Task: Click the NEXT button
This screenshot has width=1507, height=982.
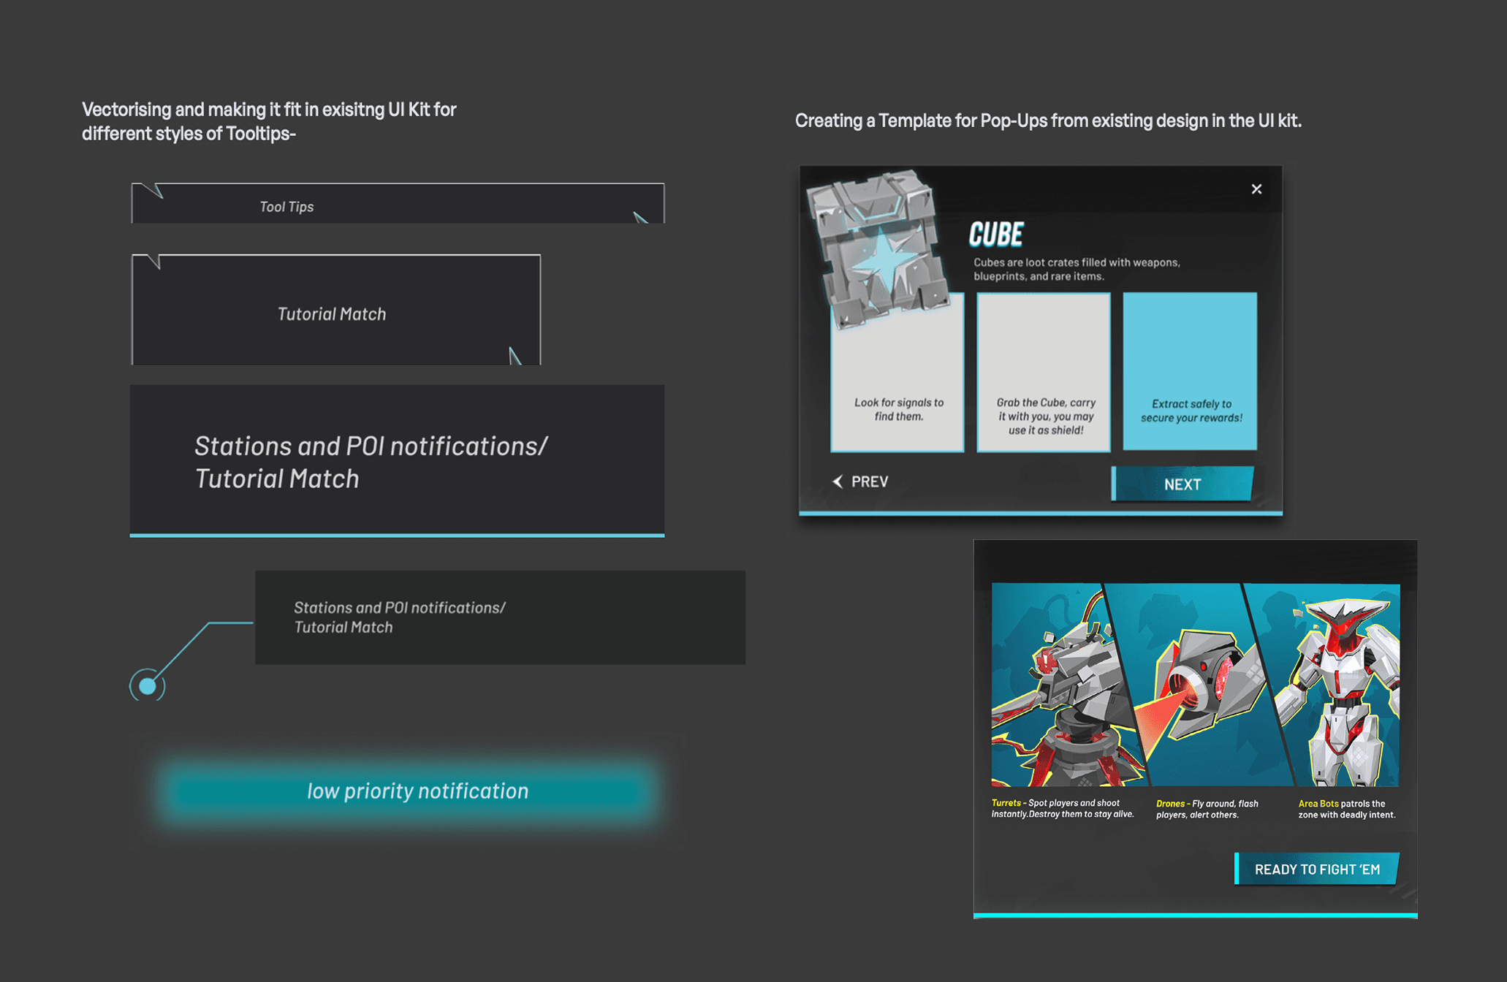Action: [x=1182, y=484]
